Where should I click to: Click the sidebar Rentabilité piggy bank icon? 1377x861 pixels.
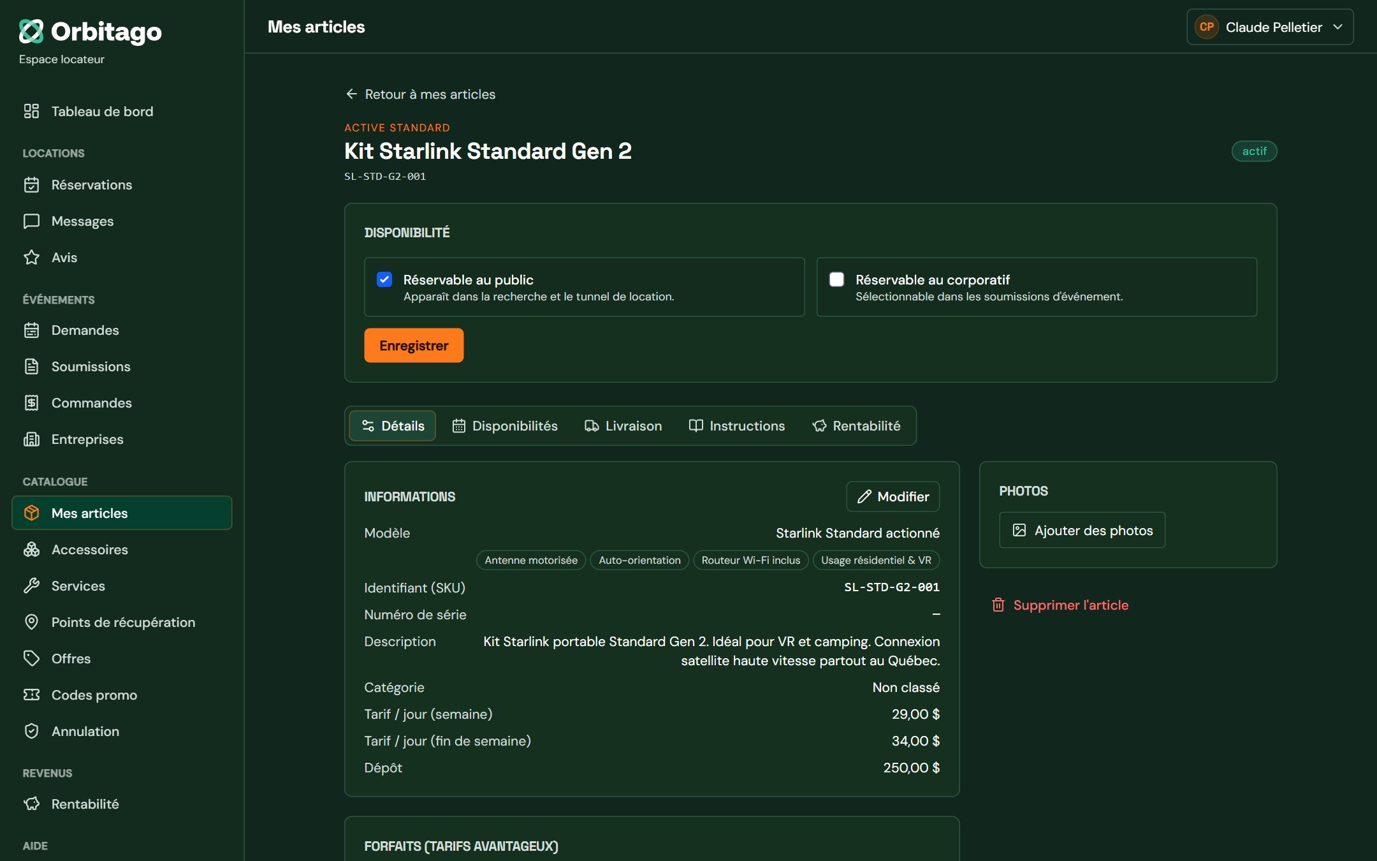point(31,804)
